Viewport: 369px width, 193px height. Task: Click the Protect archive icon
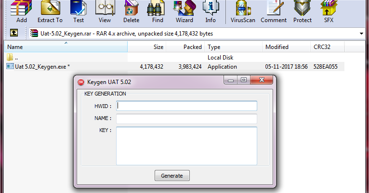[x=303, y=11]
